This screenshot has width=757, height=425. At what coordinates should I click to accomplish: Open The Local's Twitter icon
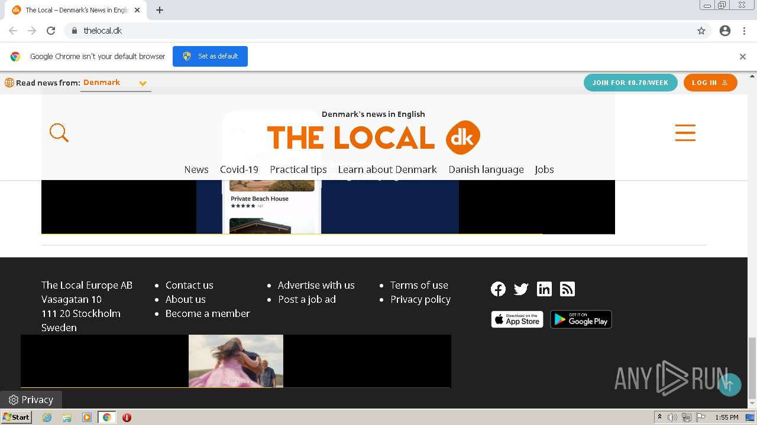(521, 289)
